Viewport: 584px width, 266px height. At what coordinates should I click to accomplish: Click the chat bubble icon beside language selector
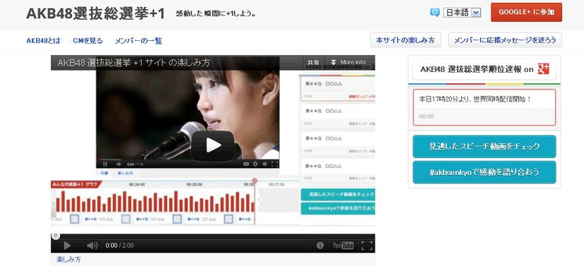(435, 13)
